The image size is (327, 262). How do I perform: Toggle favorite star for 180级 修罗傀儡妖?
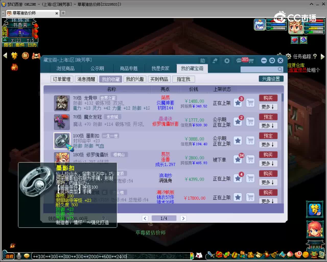238,160
